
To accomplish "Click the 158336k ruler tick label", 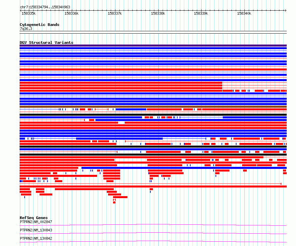I will (72, 13).
